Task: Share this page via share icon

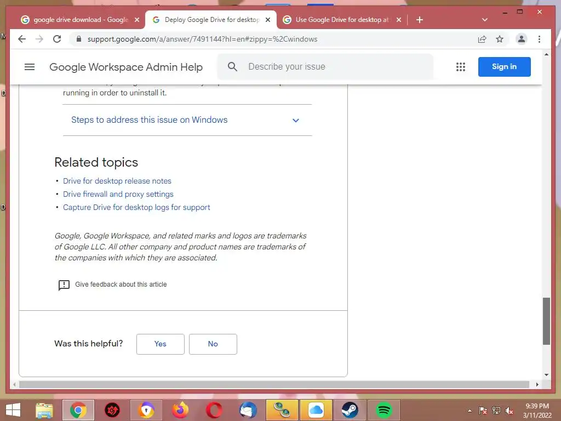Action: [x=482, y=39]
